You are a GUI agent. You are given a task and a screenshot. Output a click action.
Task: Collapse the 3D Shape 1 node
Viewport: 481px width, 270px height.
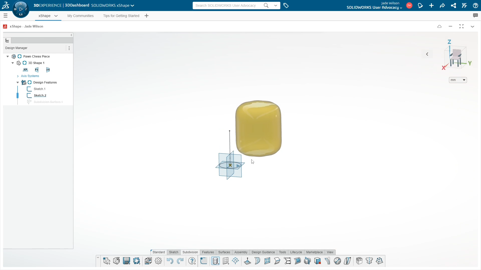coord(13,63)
